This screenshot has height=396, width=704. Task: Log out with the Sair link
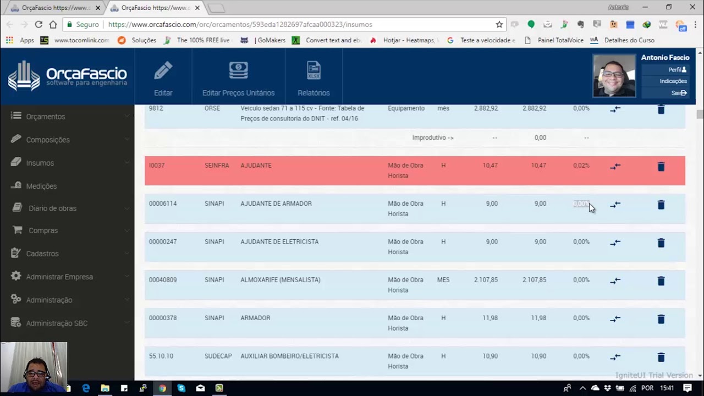679,93
